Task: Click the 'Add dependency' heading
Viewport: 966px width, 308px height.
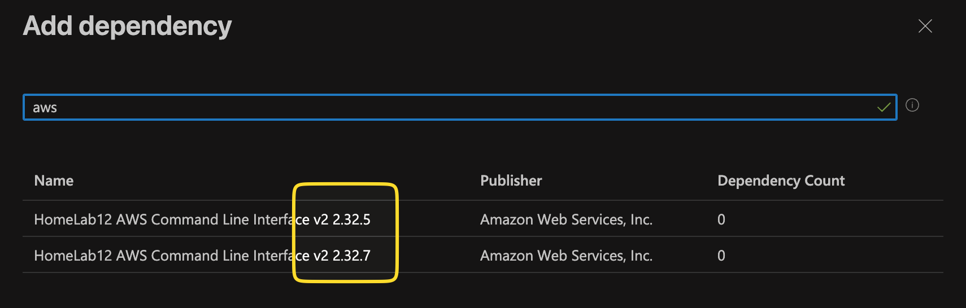Action: click(x=127, y=26)
